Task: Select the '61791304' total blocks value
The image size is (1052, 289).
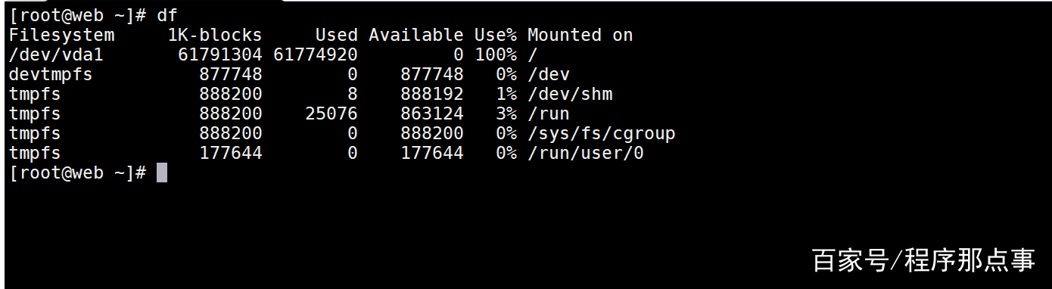Action: [220, 54]
